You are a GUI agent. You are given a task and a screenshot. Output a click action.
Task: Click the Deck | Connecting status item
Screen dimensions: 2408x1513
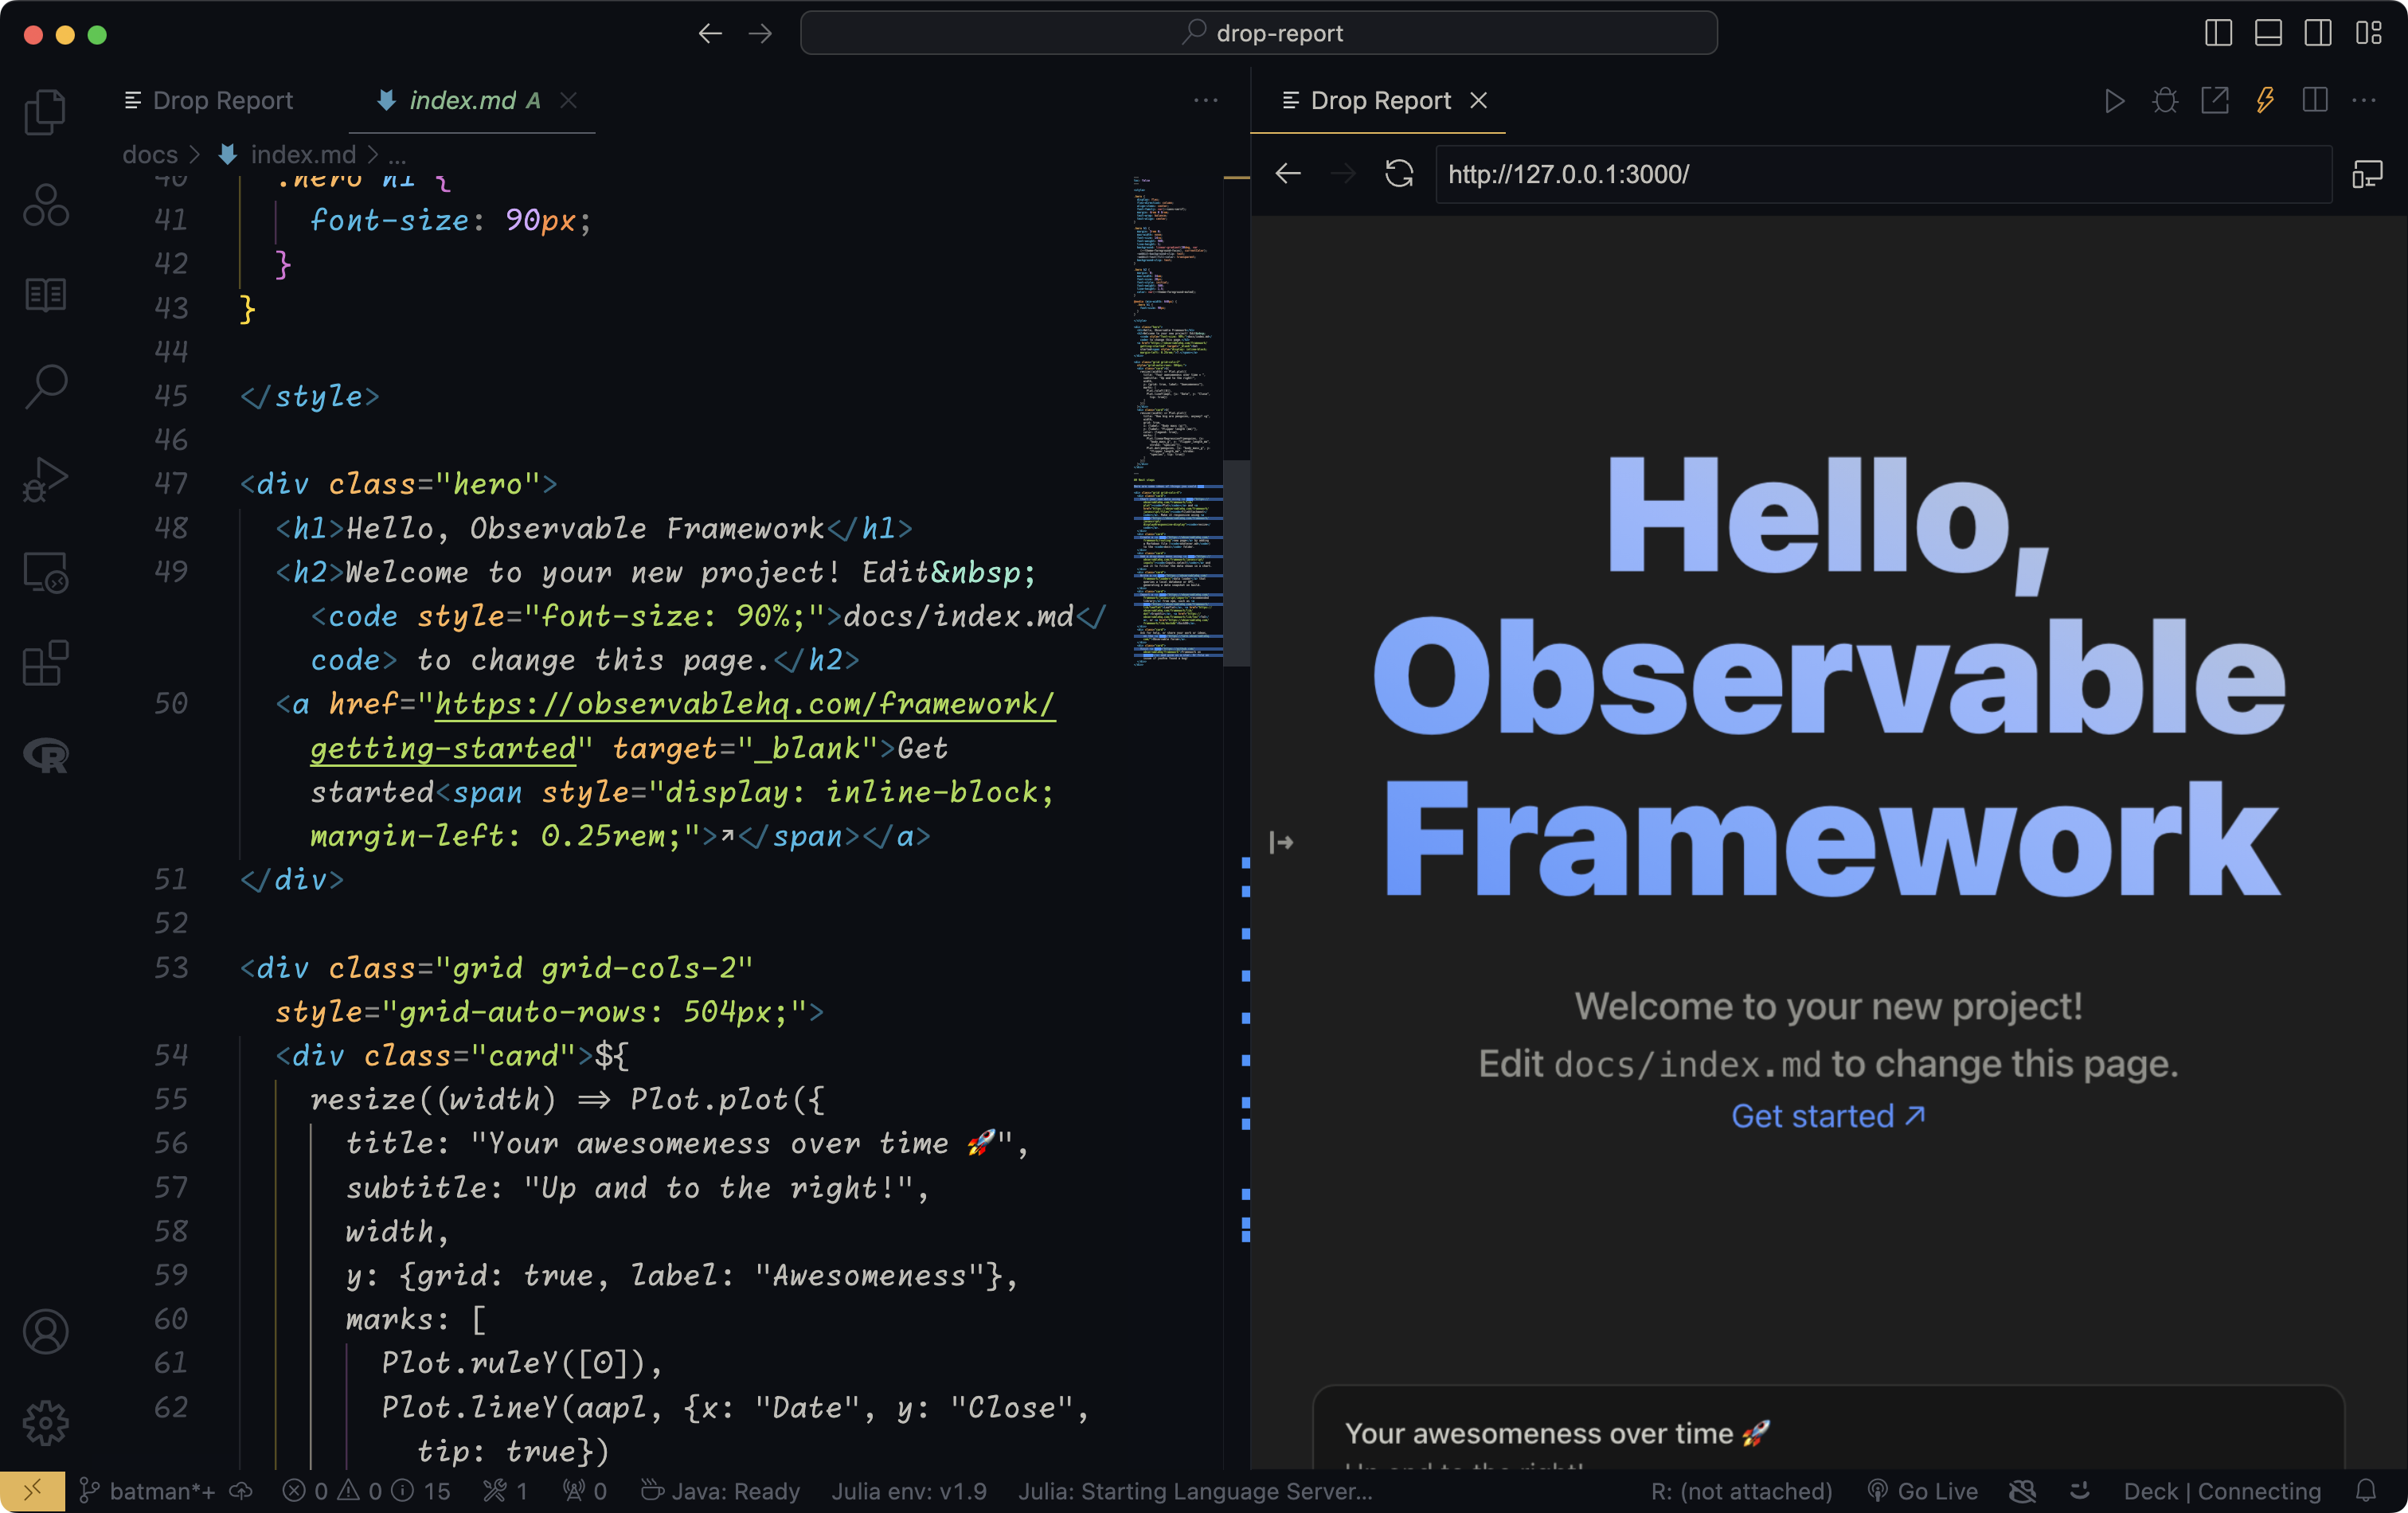[x=2221, y=1490]
